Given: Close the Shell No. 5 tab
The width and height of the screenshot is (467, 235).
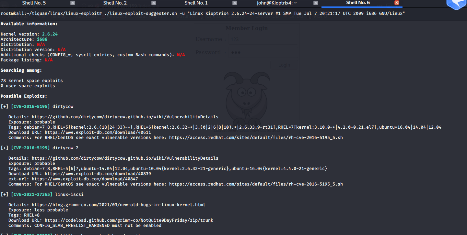Looking at the screenshot, I should [72, 3].
